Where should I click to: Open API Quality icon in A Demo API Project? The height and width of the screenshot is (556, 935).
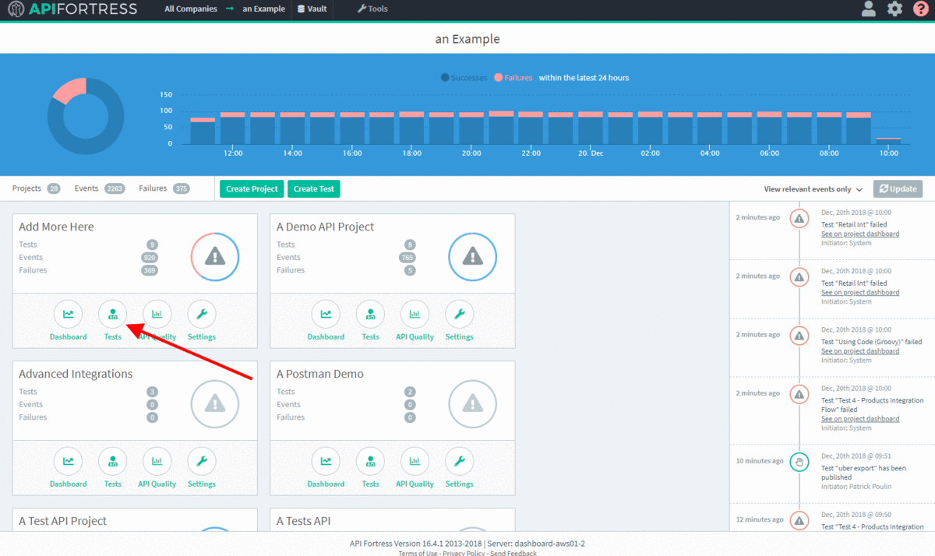415,315
